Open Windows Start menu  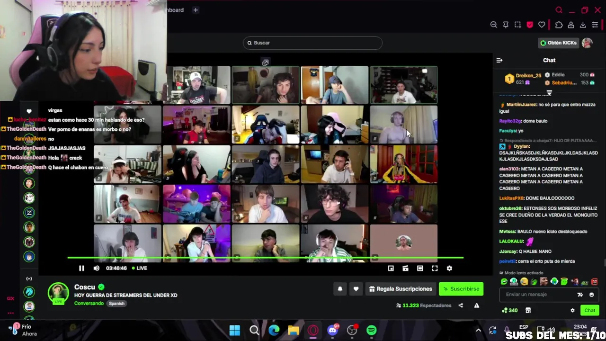coord(235,330)
